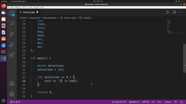
Task: Open the editor More Actions menu
Action: pyautogui.click(x=181, y=12)
